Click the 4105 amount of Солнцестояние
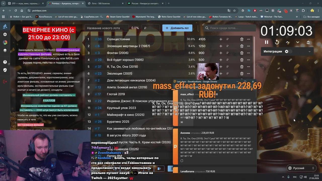Image resolution: width=322 pixels, height=181 pixels. point(202,39)
